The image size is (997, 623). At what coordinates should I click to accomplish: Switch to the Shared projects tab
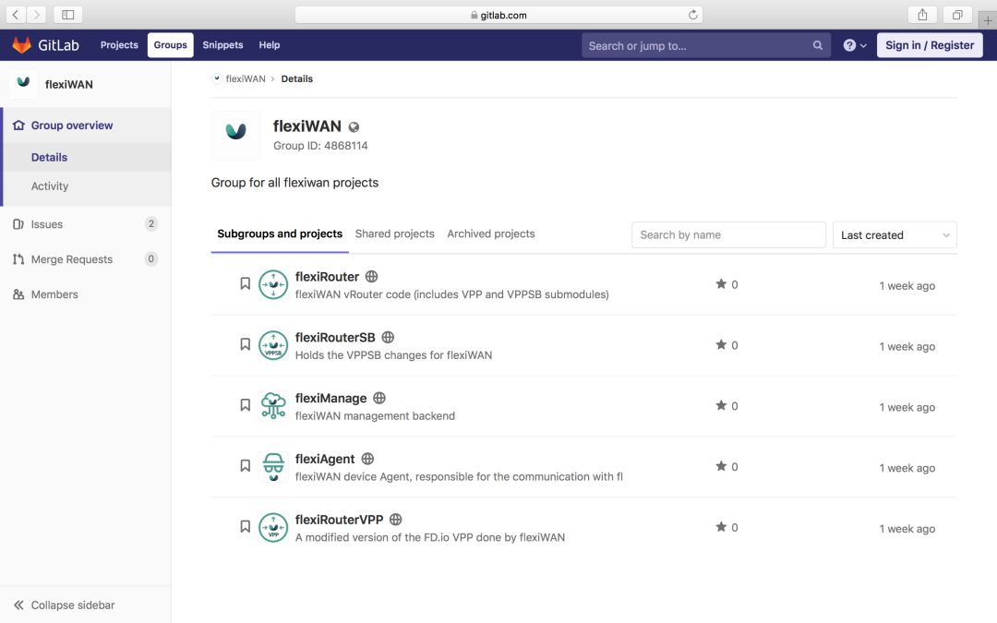click(395, 234)
